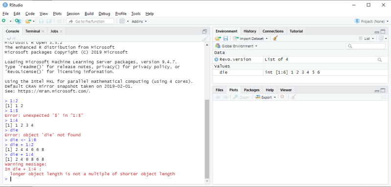This screenshot has height=187, width=391.
Task: Click the 'die' value row
Action: coord(300,73)
